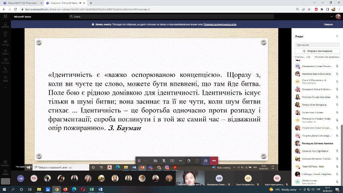343x193 pixels.
Task: Select participant Петінова Оксана Борисівна
Action: pos(317,97)
